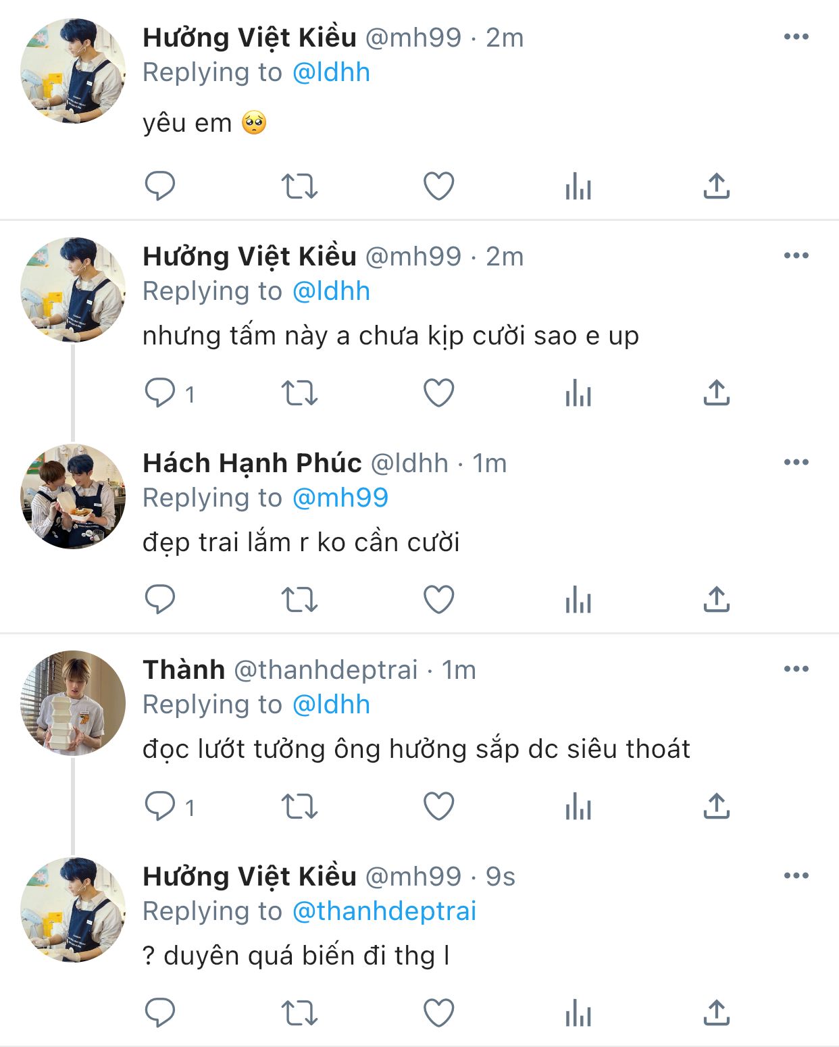This screenshot has height=1047, width=839.
Task: Open Hách Hạnh Phúc's avatar
Action: click(x=73, y=496)
